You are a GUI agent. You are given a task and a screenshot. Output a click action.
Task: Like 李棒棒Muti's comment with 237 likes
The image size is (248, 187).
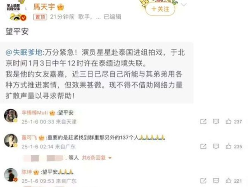click(234, 122)
